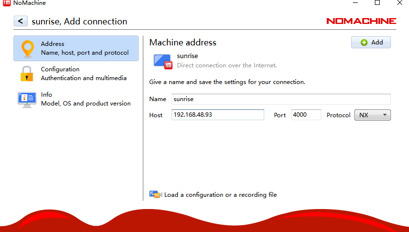Open the Info model, OS and product version text

pyautogui.click(x=85, y=99)
